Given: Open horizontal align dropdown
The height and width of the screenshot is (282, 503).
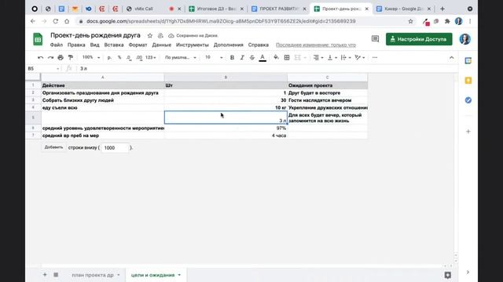Looking at the screenshot, I should (318, 57).
